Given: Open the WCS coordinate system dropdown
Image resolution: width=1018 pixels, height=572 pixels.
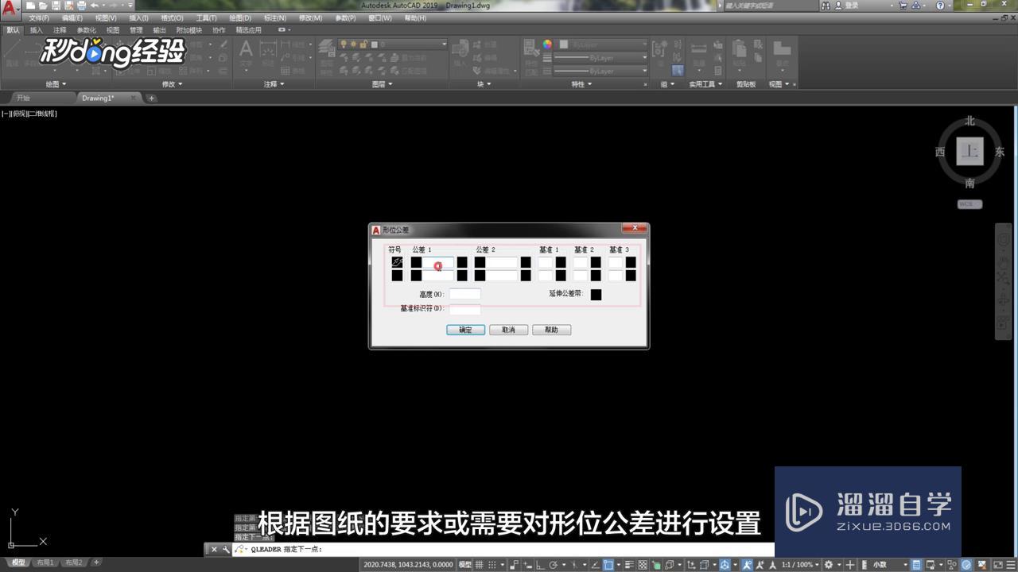Looking at the screenshot, I should point(969,204).
